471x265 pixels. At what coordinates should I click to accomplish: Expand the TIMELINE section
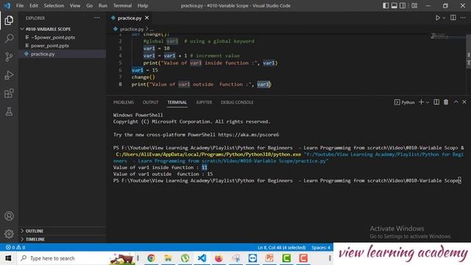(x=35, y=239)
